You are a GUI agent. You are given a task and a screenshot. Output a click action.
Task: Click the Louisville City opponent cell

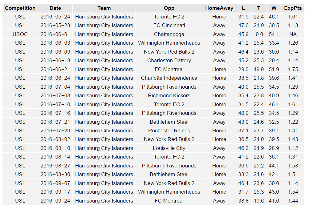169,148
